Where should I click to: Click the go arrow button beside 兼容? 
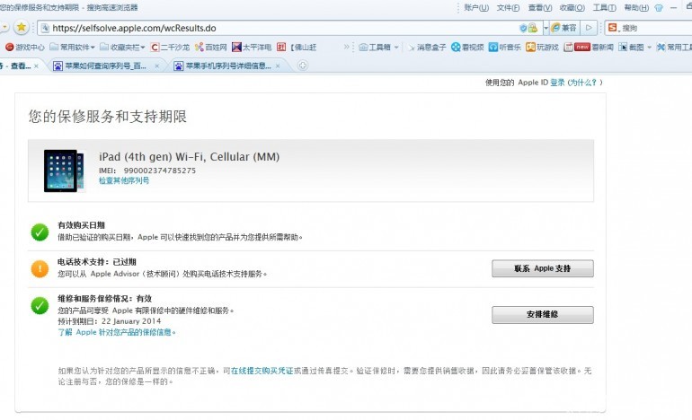(589, 28)
